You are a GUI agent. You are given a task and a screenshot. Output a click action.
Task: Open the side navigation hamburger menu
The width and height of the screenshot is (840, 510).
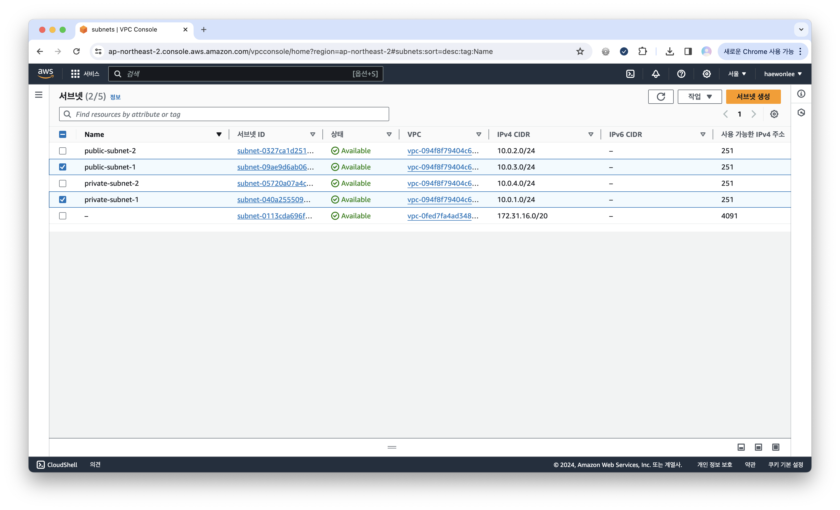click(x=39, y=95)
